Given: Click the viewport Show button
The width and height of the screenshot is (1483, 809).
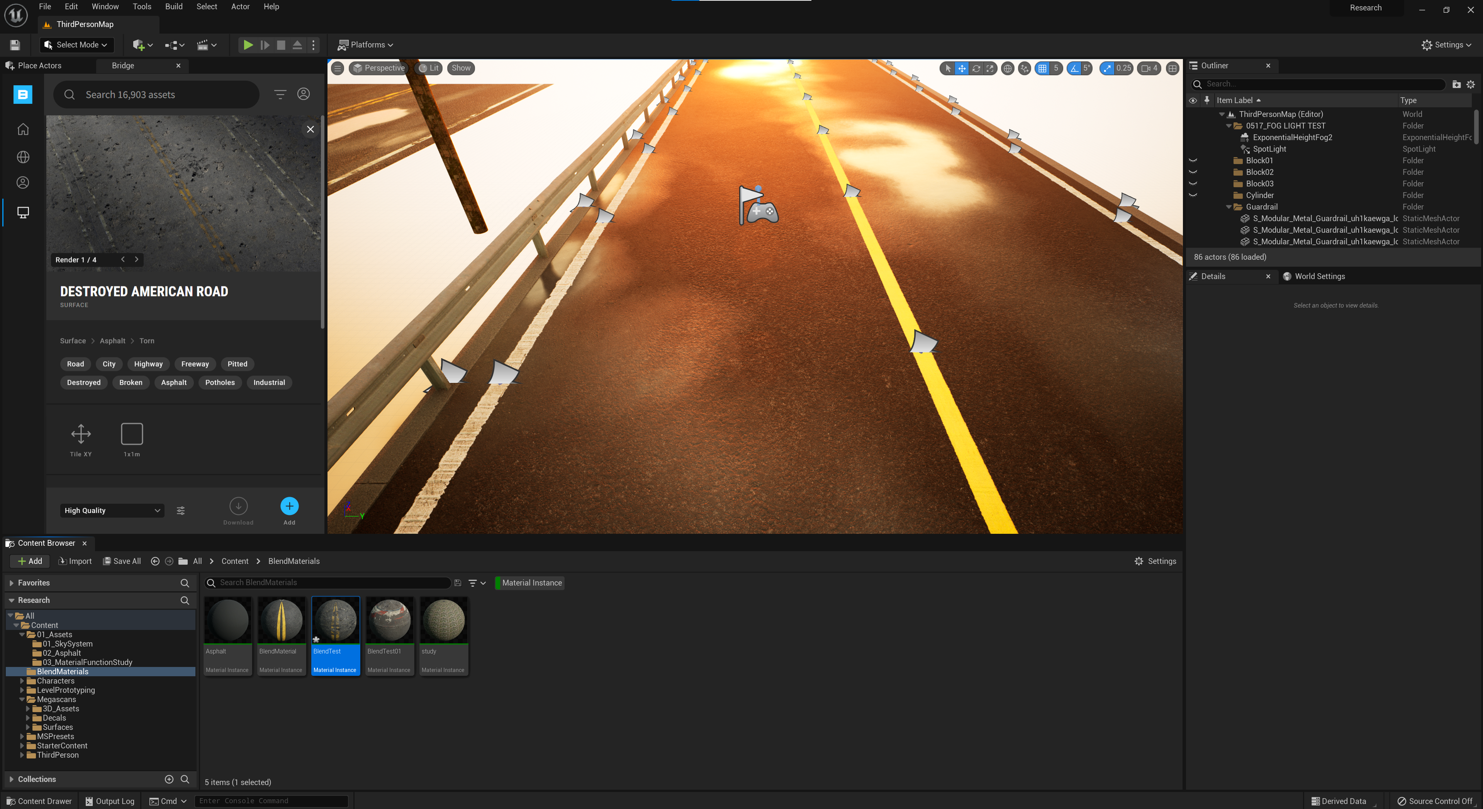Looking at the screenshot, I should click(x=461, y=68).
